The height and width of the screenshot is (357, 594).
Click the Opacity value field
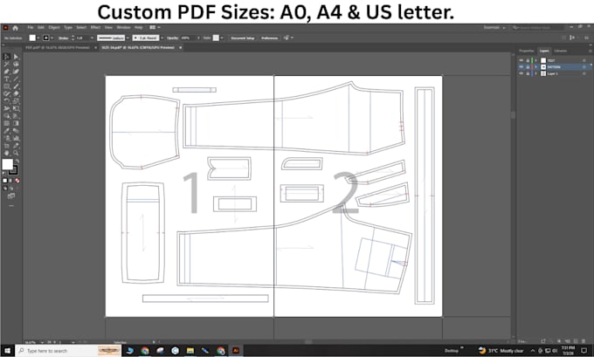(186, 38)
